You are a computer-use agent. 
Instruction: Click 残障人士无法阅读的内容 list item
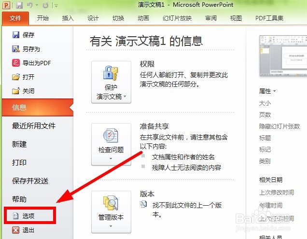click(x=186, y=168)
